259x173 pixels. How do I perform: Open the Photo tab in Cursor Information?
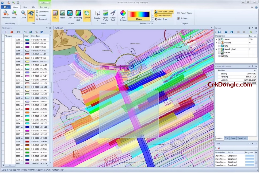pyautogui.click(x=233, y=138)
